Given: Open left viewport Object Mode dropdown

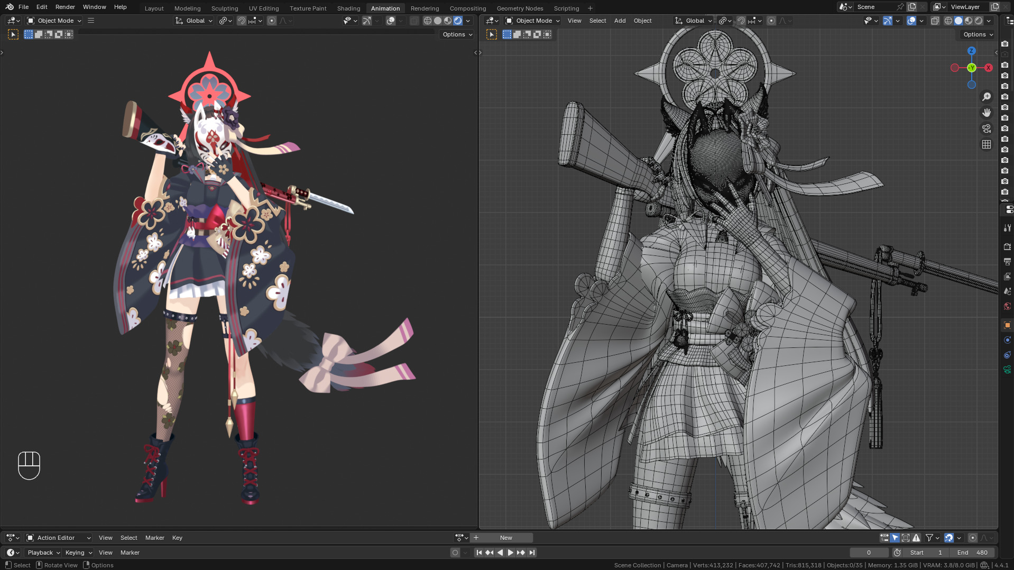Looking at the screenshot, I should point(54,21).
